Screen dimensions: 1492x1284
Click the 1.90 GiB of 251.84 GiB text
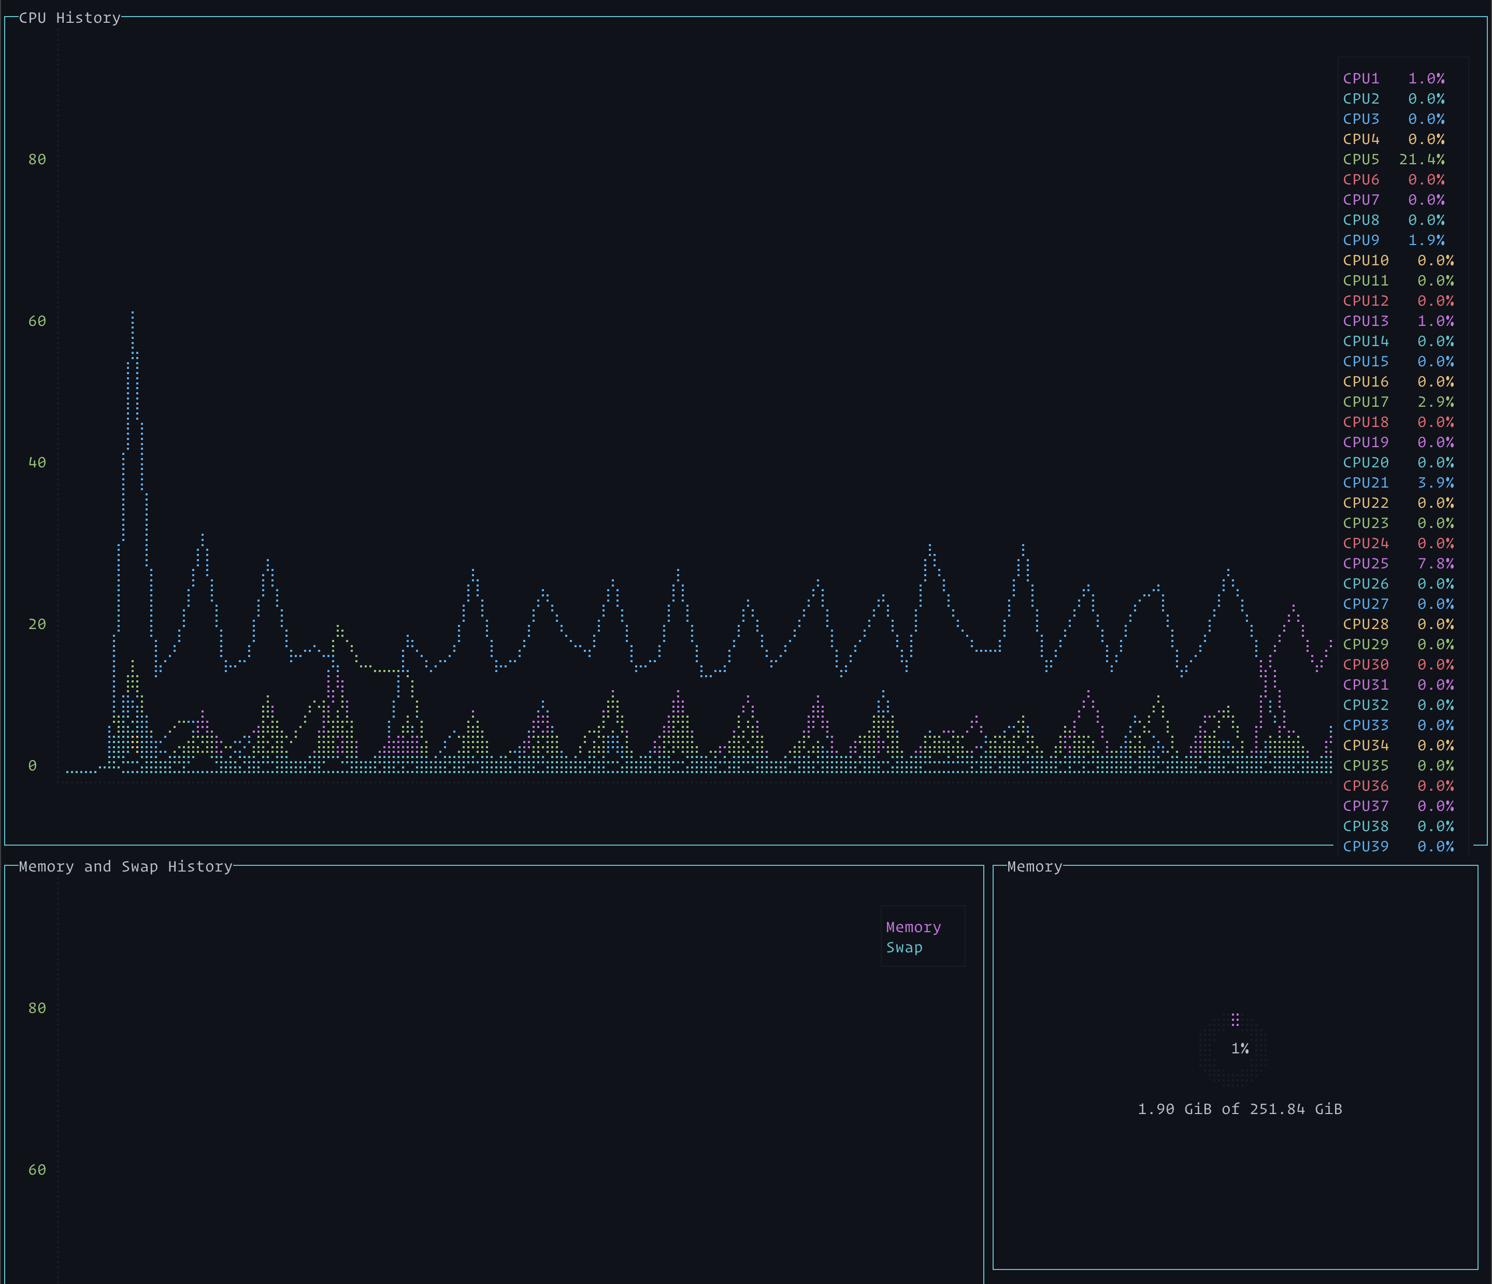(1239, 1109)
